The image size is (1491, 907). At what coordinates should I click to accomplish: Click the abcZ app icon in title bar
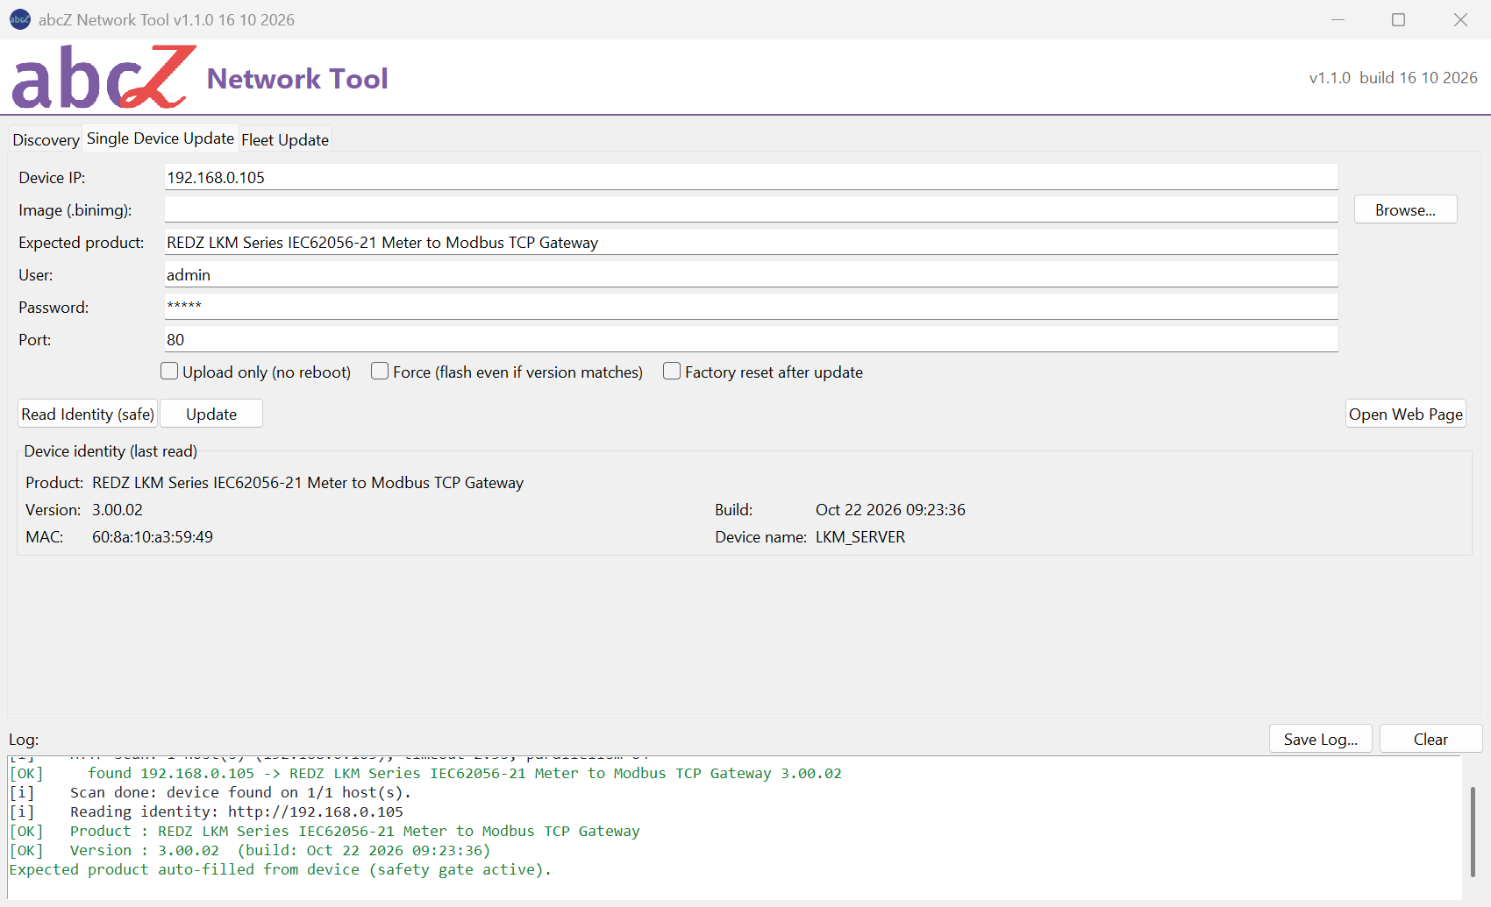(x=19, y=19)
